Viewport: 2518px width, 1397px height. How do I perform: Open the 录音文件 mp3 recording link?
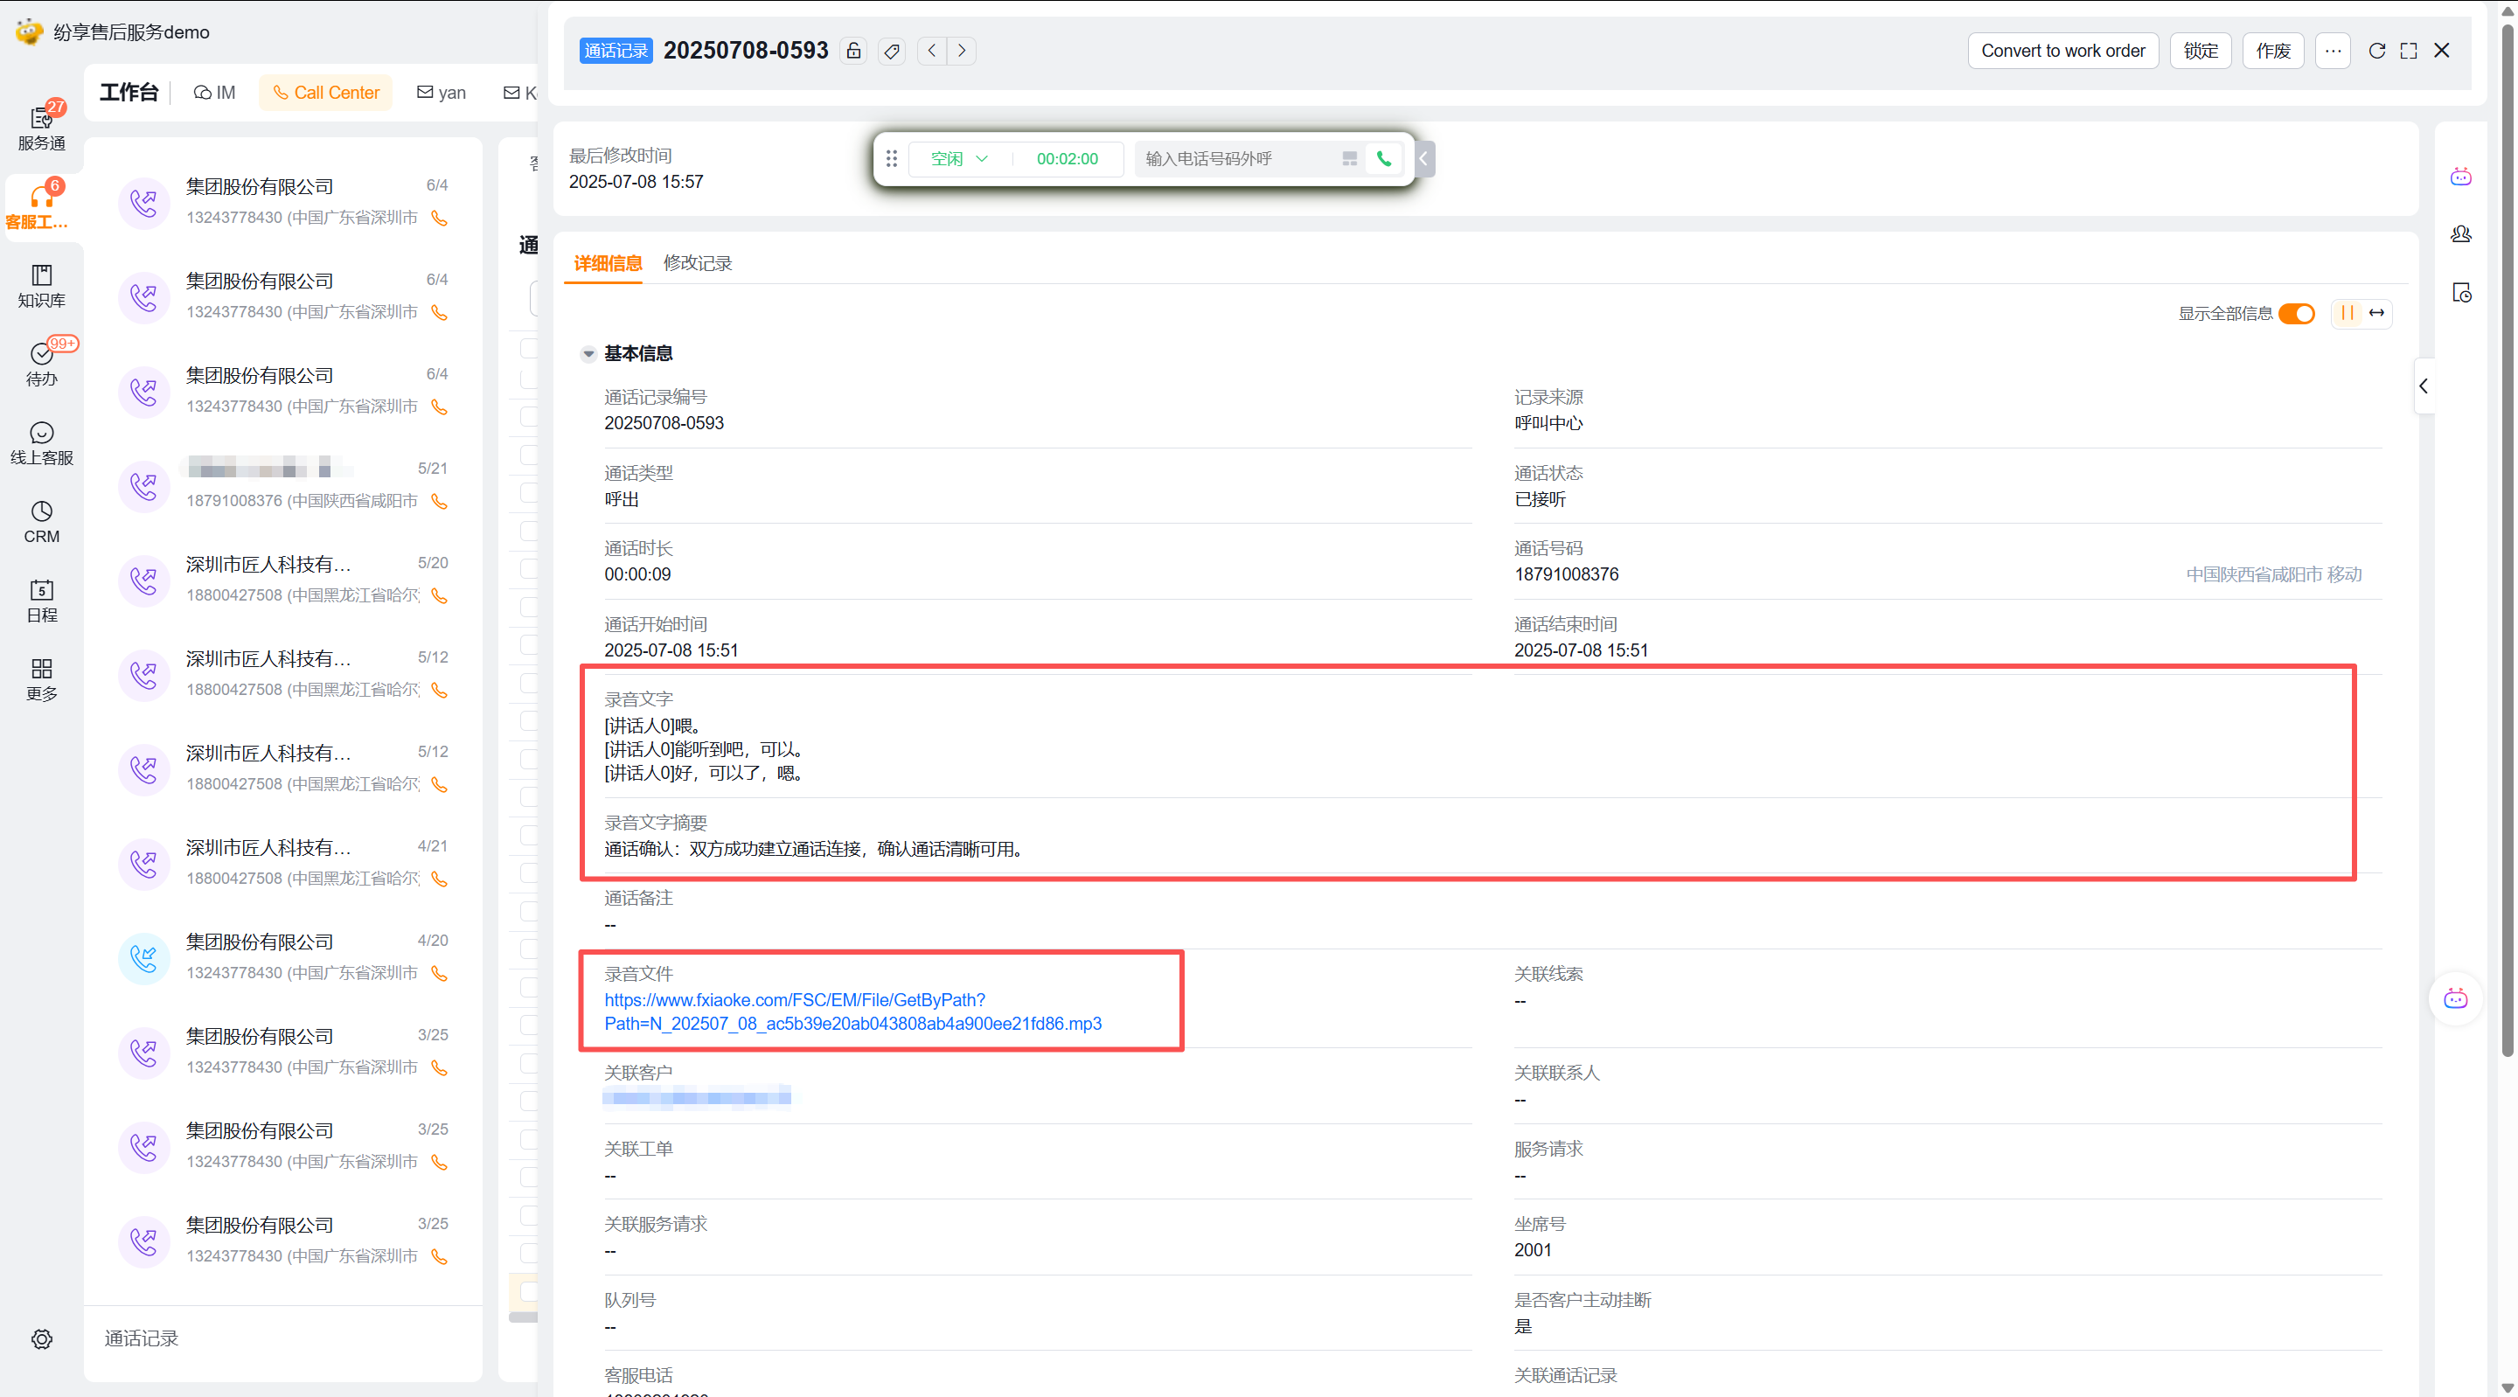(x=852, y=1011)
